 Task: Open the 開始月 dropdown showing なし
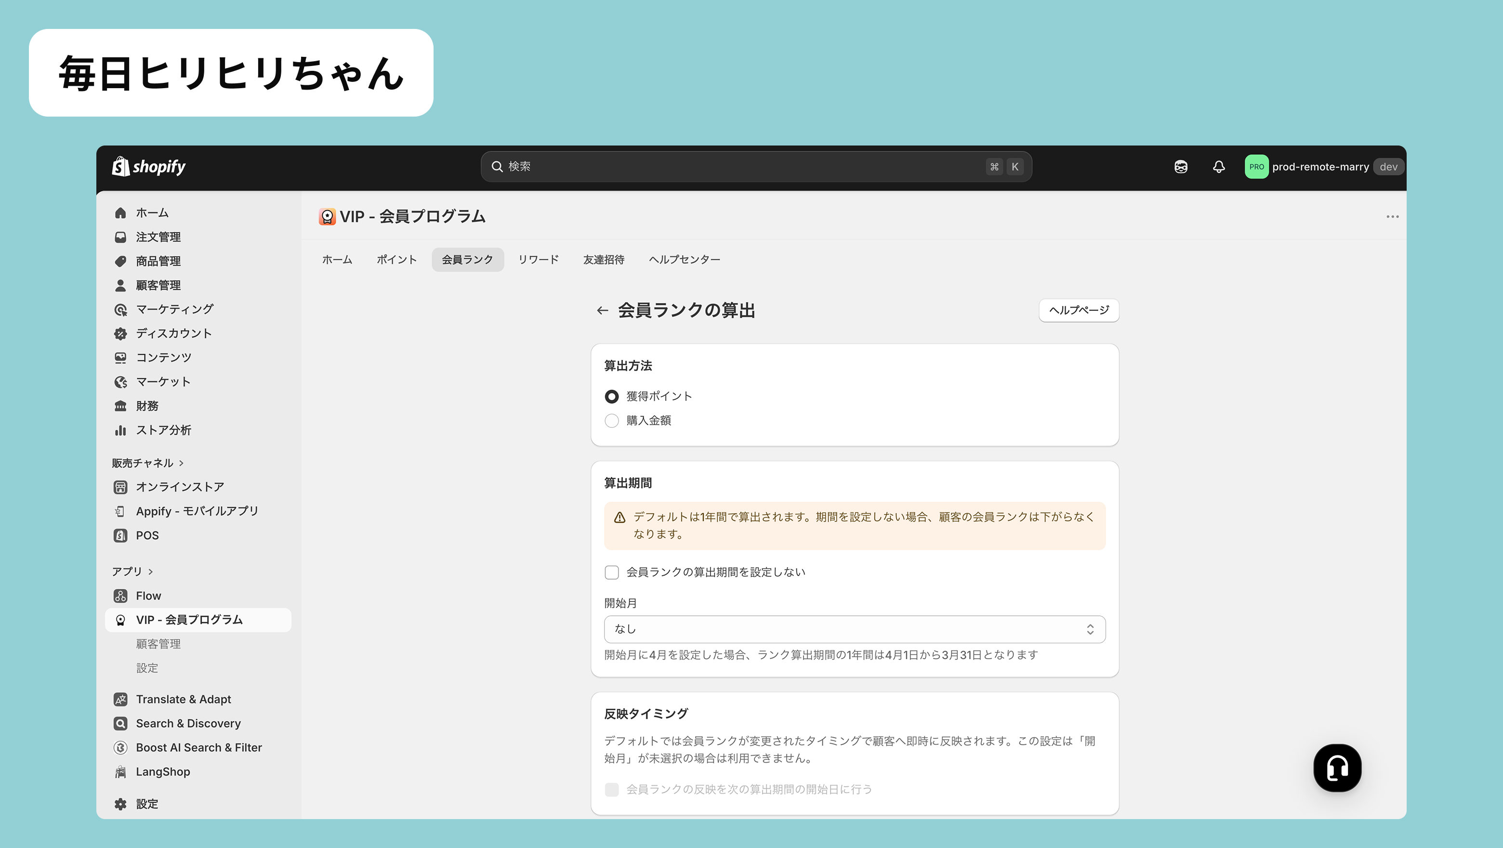pos(854,629)
